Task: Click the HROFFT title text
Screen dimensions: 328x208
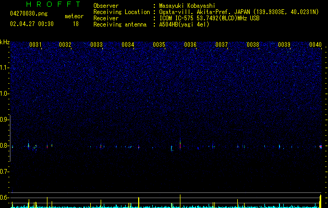Action: click(53, 4)
